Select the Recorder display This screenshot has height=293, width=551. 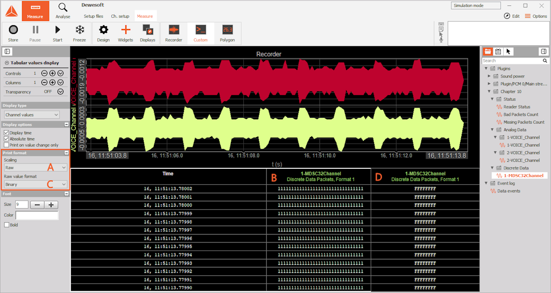tap(174, 33)
